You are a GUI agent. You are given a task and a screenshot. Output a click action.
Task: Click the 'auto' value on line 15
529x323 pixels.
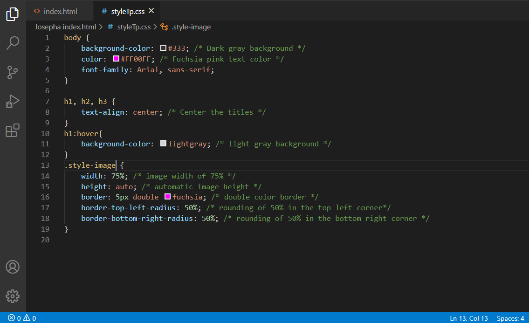(x=124, y=187)
